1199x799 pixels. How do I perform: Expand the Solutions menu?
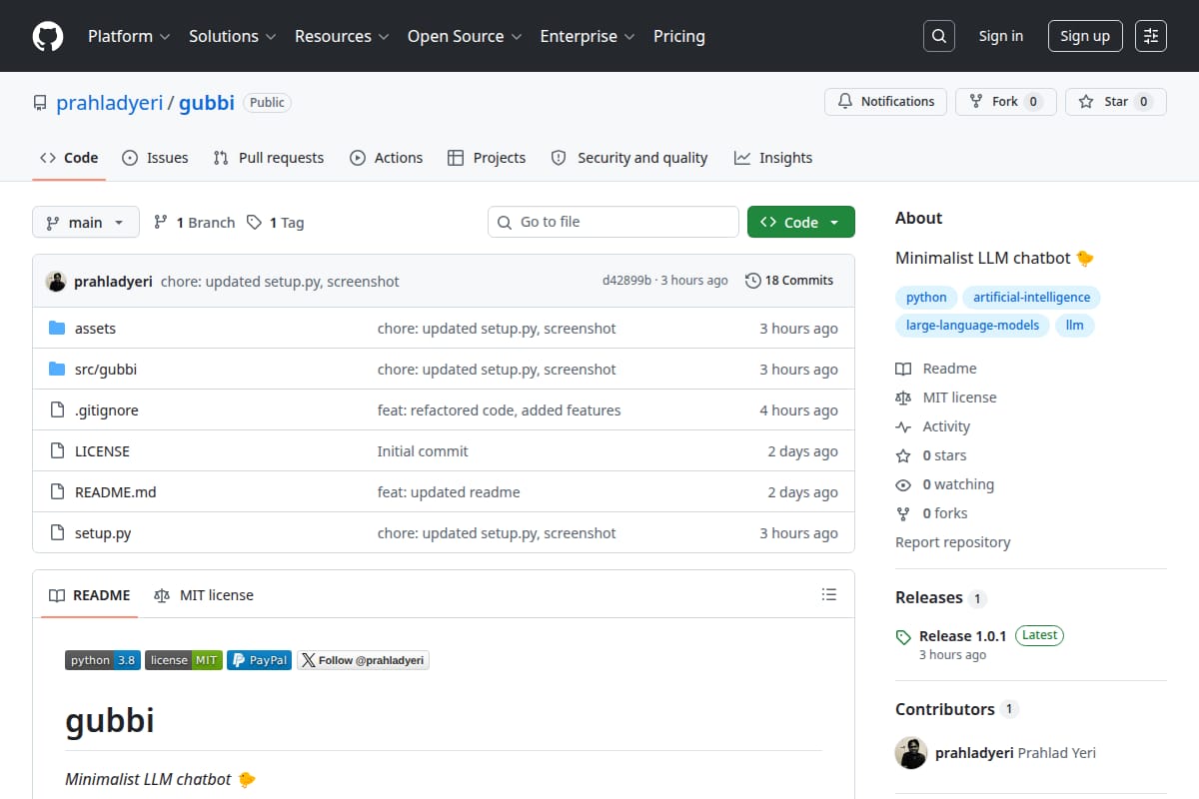pos(232,36)
